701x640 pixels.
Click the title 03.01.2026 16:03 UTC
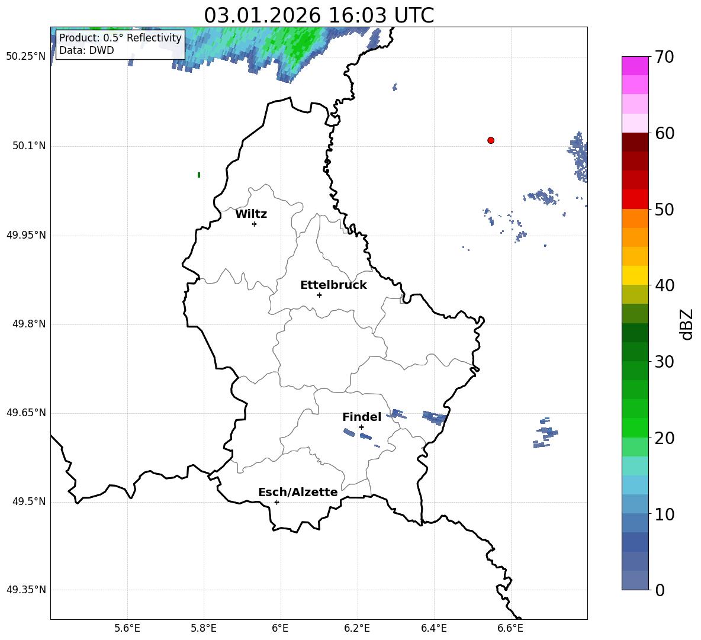coord(319,15)
